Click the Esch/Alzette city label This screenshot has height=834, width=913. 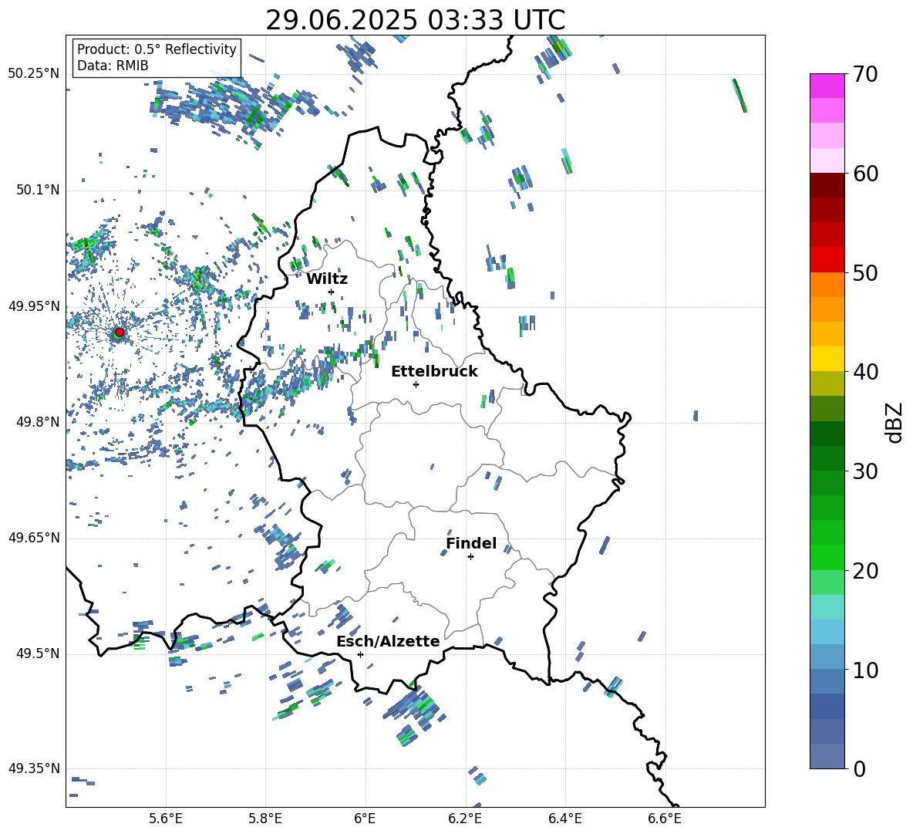388,641
